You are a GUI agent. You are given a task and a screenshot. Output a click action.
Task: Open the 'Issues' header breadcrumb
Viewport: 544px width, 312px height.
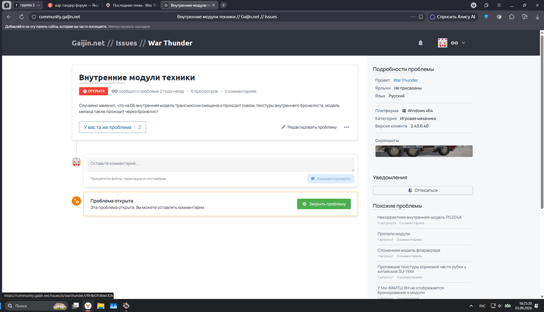(x=126, y=43)
